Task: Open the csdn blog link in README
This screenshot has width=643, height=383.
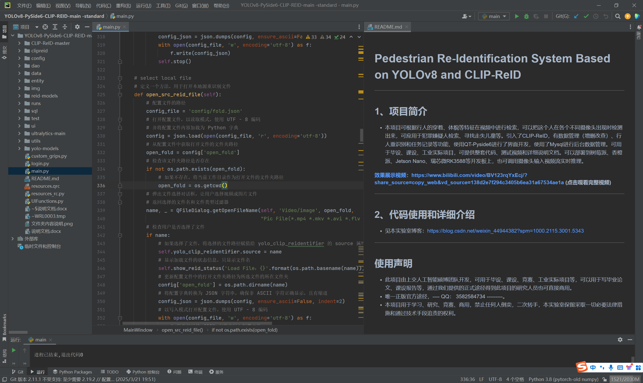Action: (x=505, y=231)
